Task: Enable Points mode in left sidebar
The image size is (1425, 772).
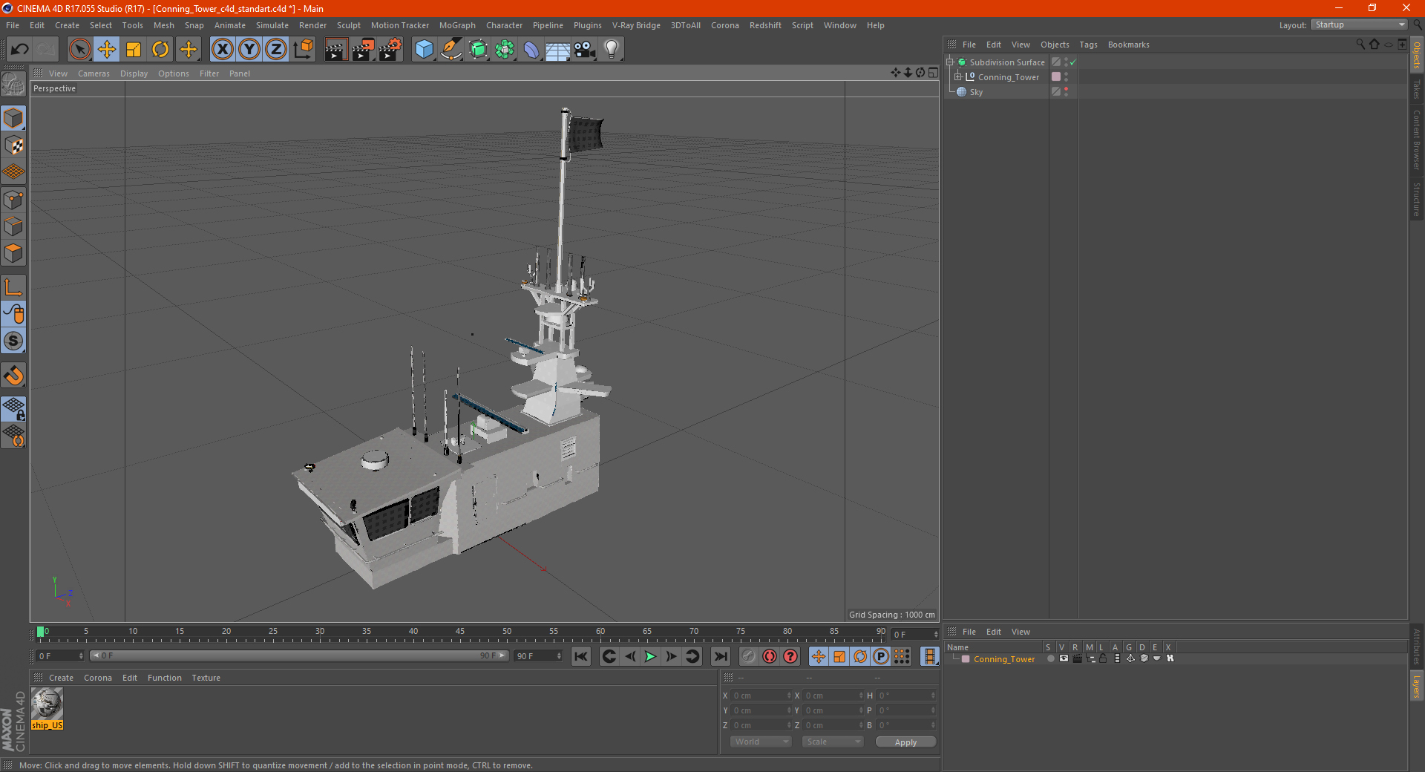Action: pos(13,200)
